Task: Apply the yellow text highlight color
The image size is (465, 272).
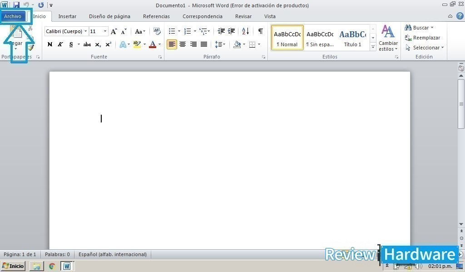Action: 137,44
